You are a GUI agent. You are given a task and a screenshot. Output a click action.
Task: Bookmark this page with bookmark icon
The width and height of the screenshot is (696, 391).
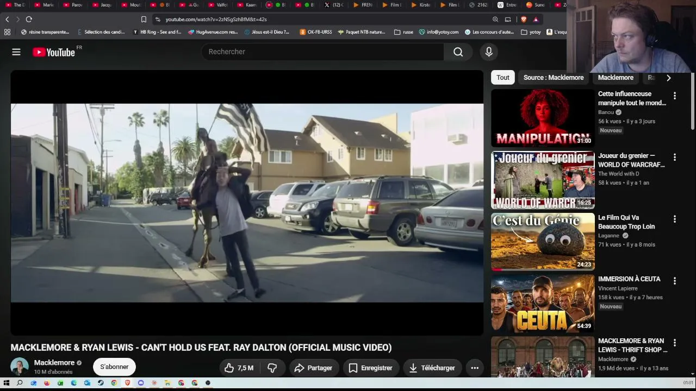144,20
